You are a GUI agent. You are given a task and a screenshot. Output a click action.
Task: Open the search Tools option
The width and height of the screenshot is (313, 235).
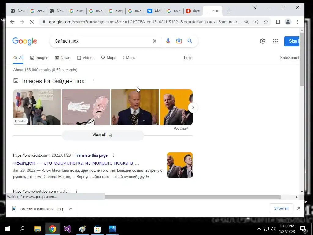click(x=188, y=58)
